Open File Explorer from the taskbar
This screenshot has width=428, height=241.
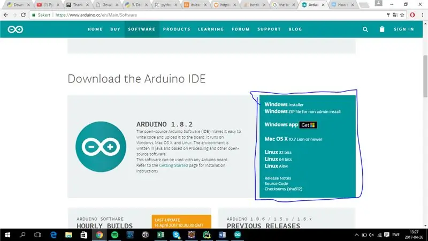(68, 235)
